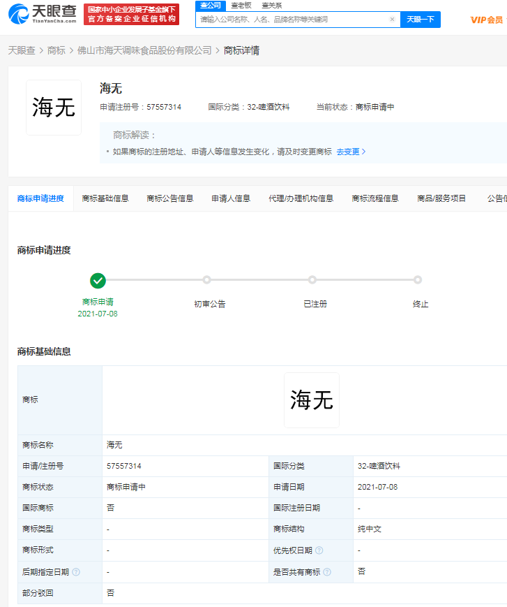Click 申请日期 value 2021-07-08 in table
Image resolution: width=507 pixels, height=607 pixels.
click(377, 487)
